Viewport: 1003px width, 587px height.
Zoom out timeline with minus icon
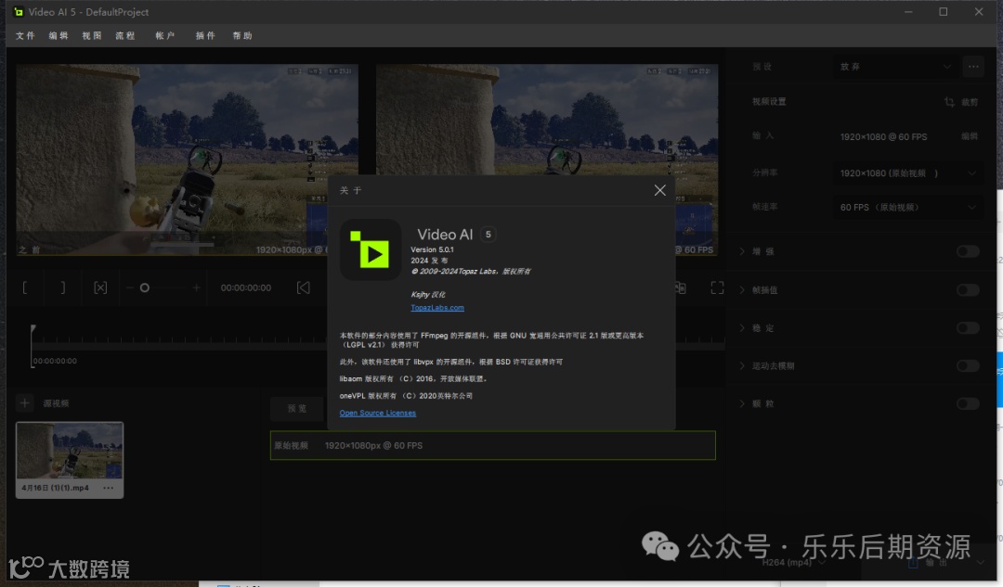(x=130, y=288)
